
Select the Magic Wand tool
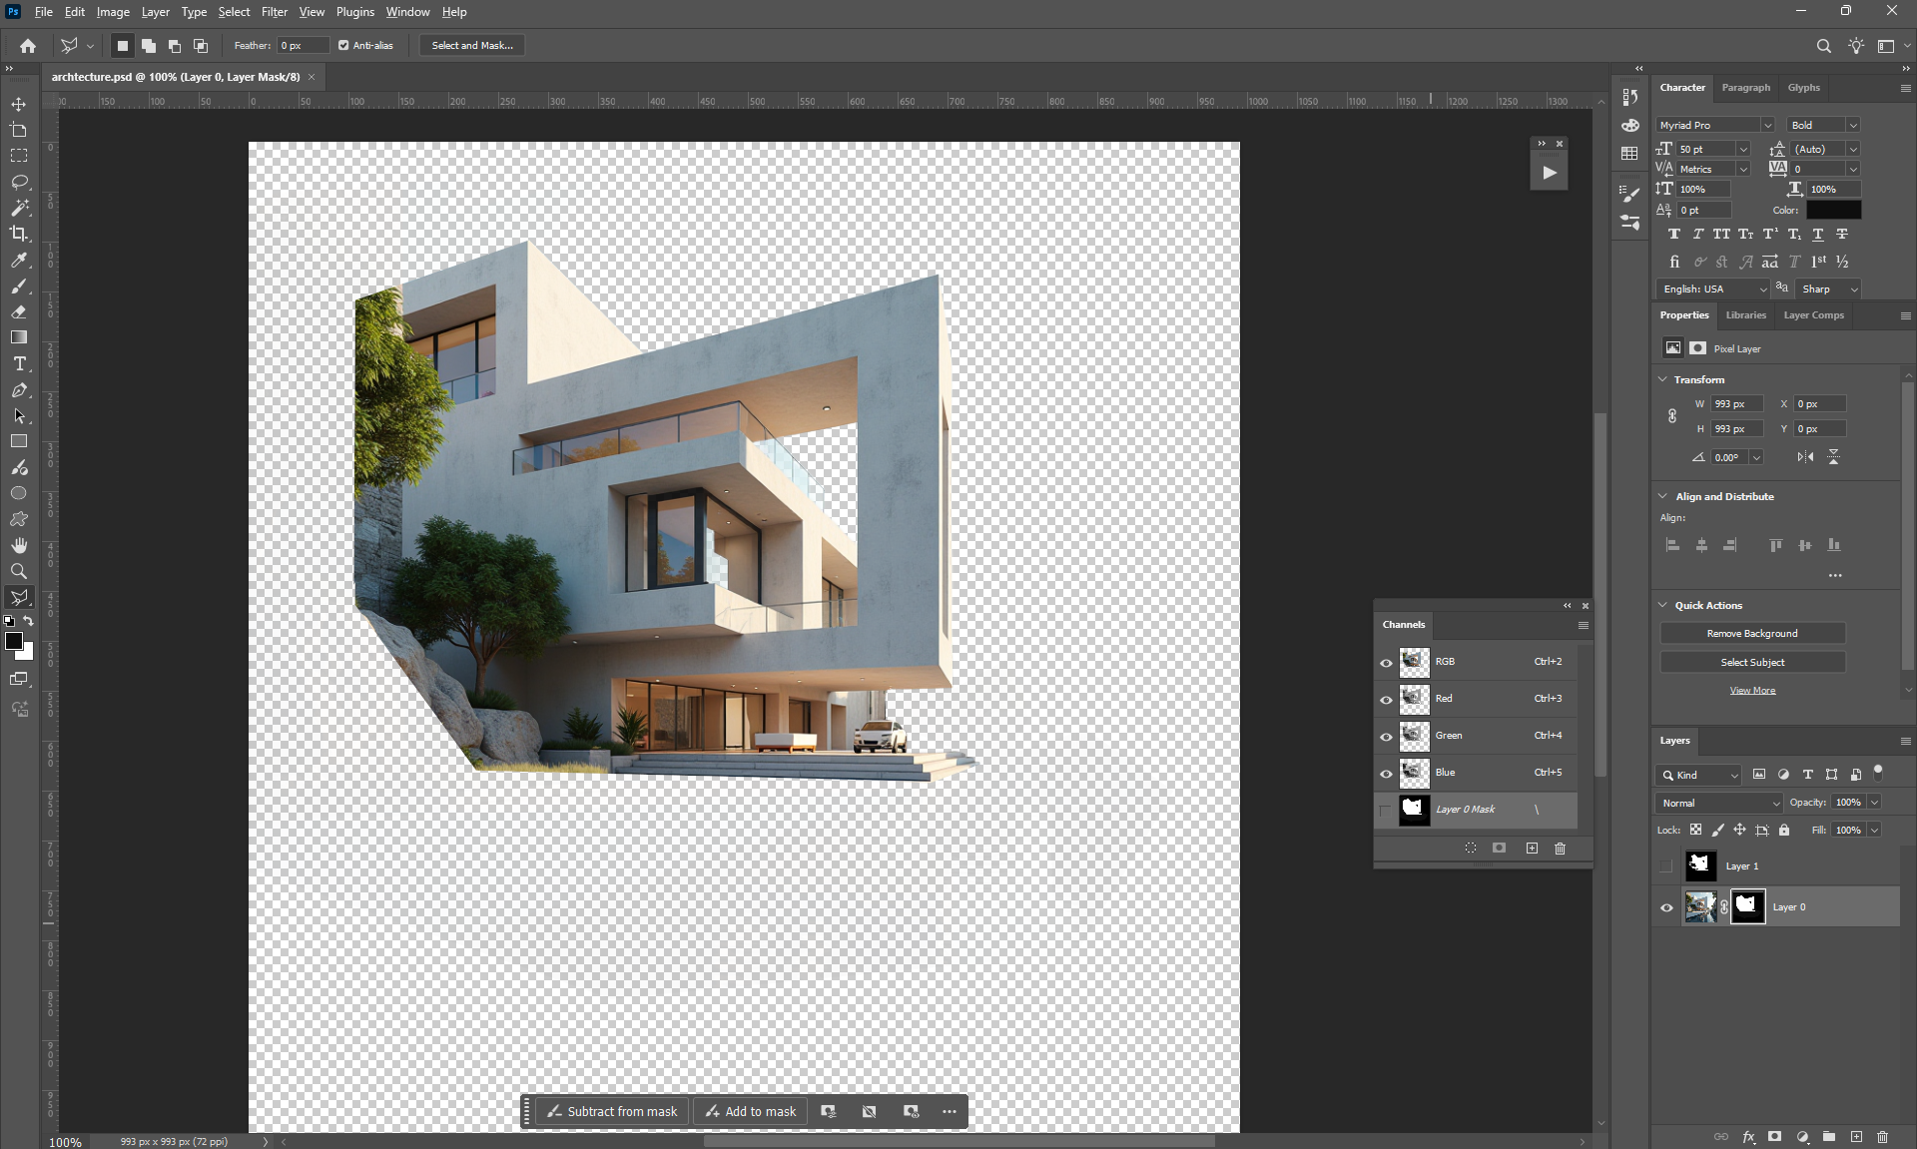click(x=19, y=208)
